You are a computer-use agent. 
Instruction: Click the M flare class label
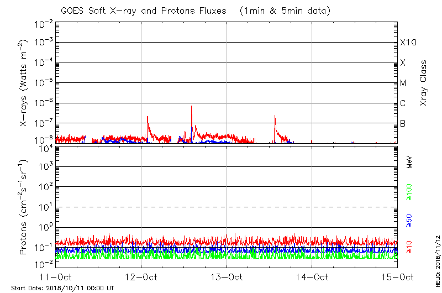(403, 83)
